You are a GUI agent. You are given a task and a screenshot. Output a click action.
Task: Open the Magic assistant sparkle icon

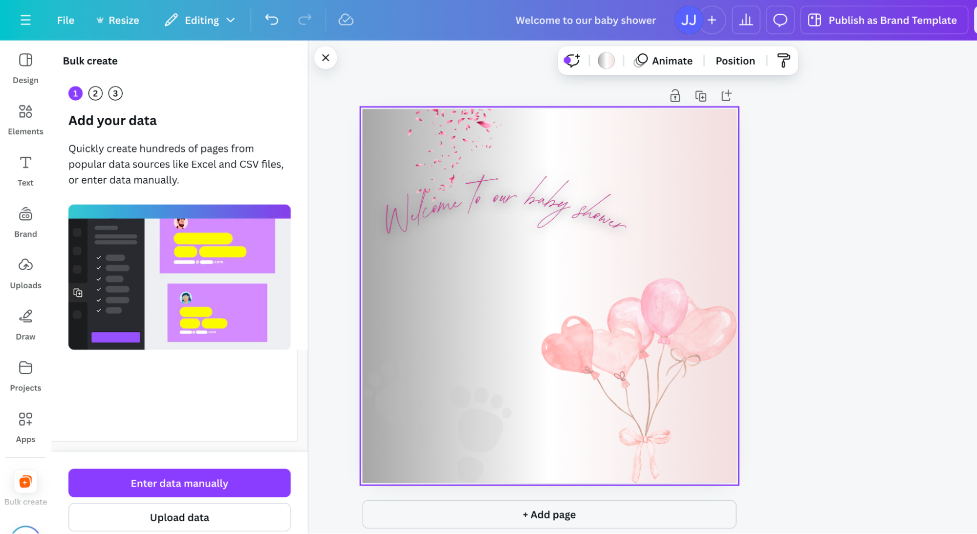coord(572,61)
